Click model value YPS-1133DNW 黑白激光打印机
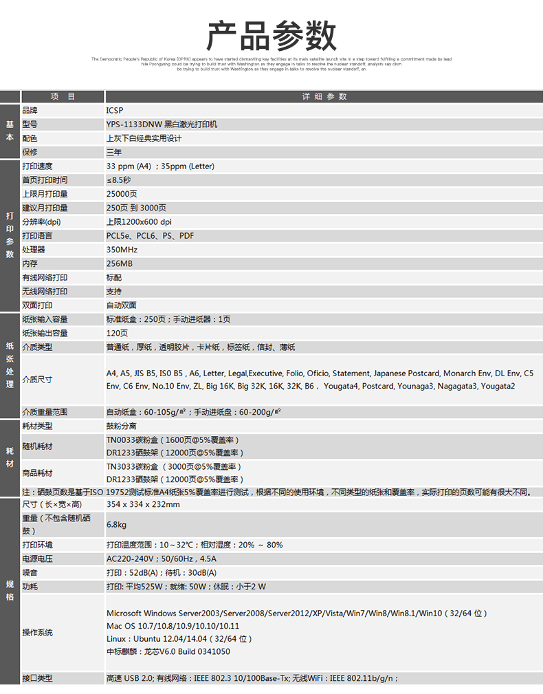 [x=162, y=124]
